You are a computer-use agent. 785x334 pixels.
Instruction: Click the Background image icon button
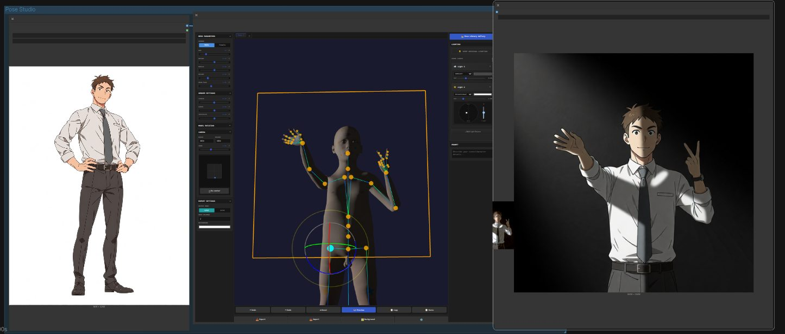(368, 319)
